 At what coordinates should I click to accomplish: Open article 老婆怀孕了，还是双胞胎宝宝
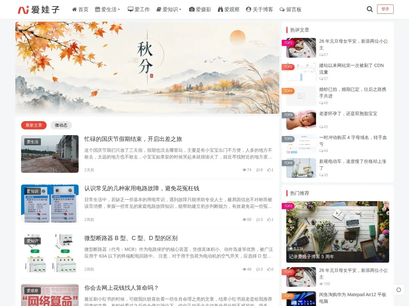(x=348, y=113)
